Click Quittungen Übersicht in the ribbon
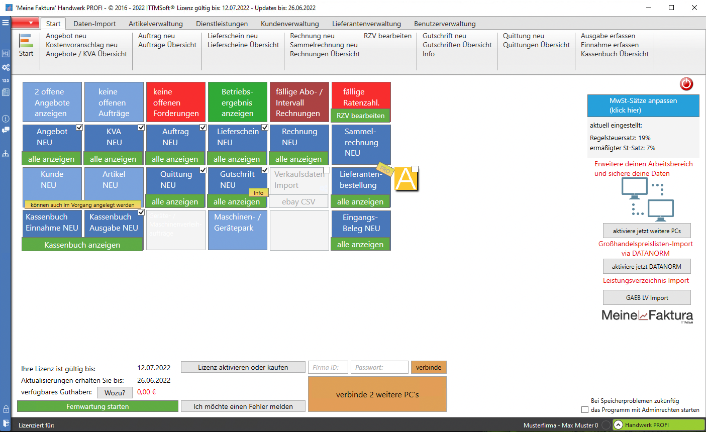The height and width of the screenshot is (432, 706). tap(536, 45)
